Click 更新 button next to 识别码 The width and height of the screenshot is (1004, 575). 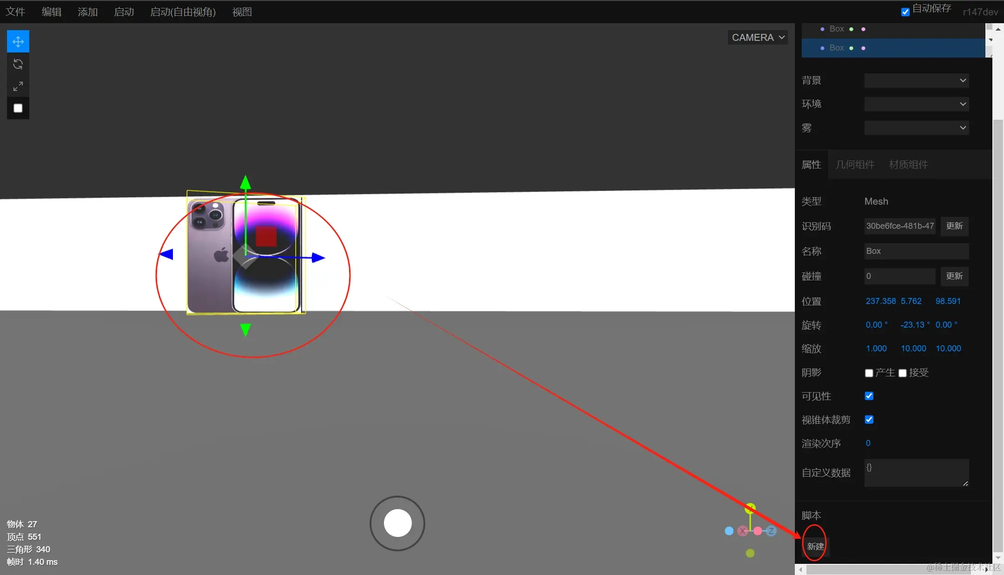pos(954,226)
